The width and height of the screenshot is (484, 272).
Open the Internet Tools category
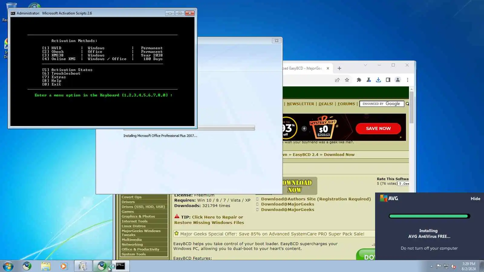135,221
